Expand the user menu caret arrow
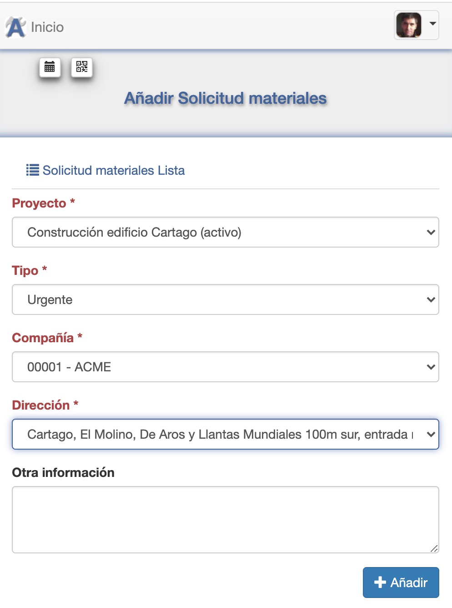 433,24
